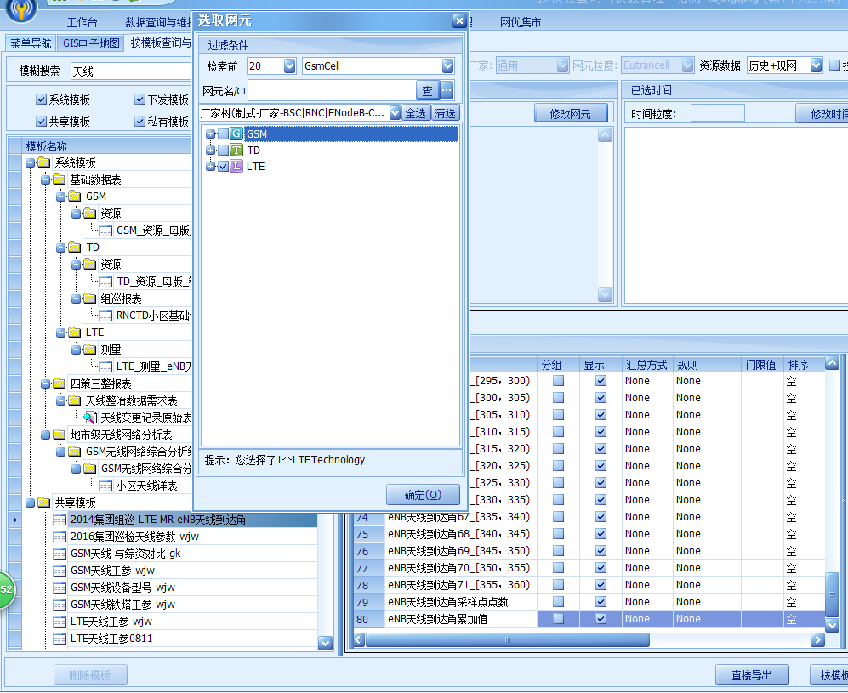The image size is (848, 693).
Task: Click template icon of GSM天线工参-wjw
Action: click(x=60, y=571)
